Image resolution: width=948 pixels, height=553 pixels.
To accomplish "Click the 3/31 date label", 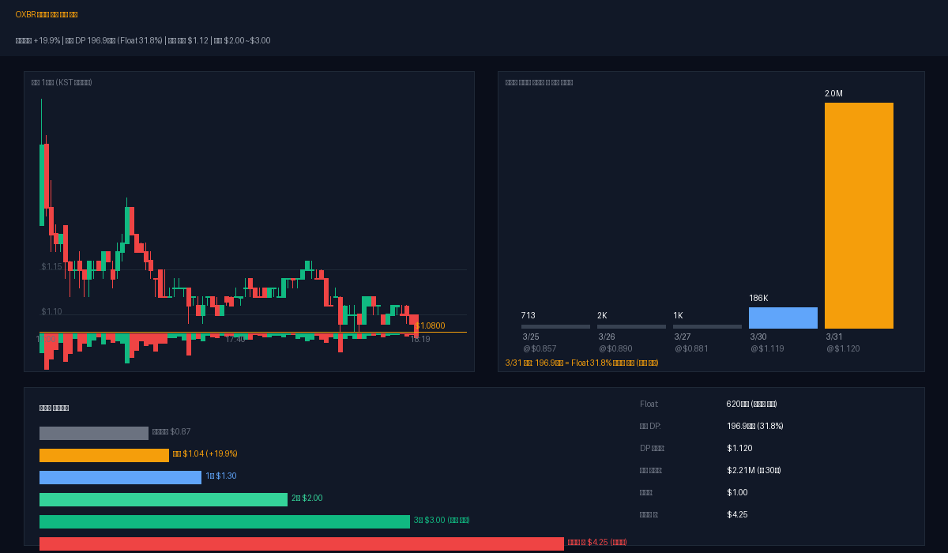I will coord(834,337).
